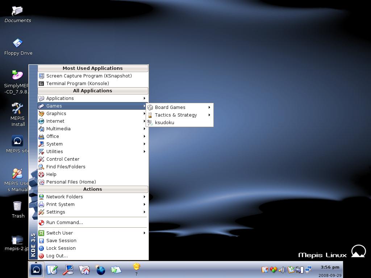The width and height of the screenshot is (371, 278).
Task: Open the MEPIS Users Manual desktop icon
Action: point(17,180)
